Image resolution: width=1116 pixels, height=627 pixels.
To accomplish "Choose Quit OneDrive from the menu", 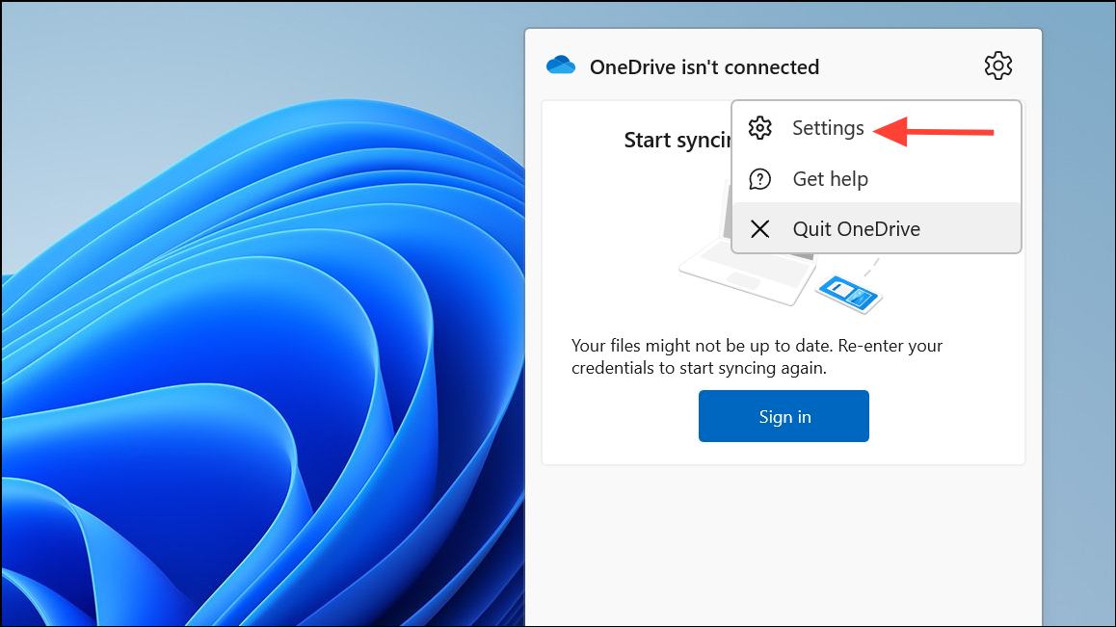I will click(876, 228).
